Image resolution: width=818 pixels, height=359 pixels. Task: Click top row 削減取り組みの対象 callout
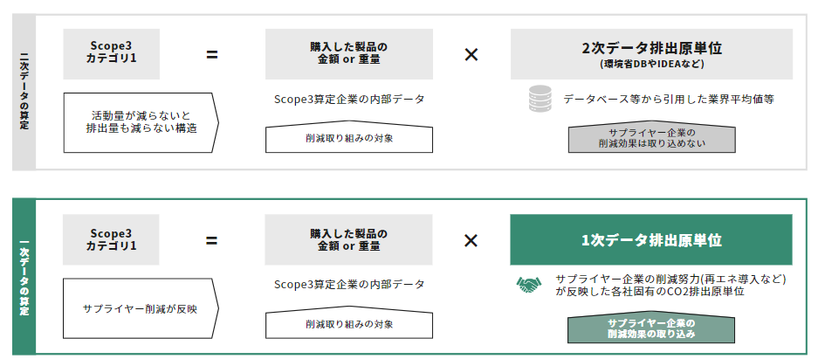tap(349, 137)
